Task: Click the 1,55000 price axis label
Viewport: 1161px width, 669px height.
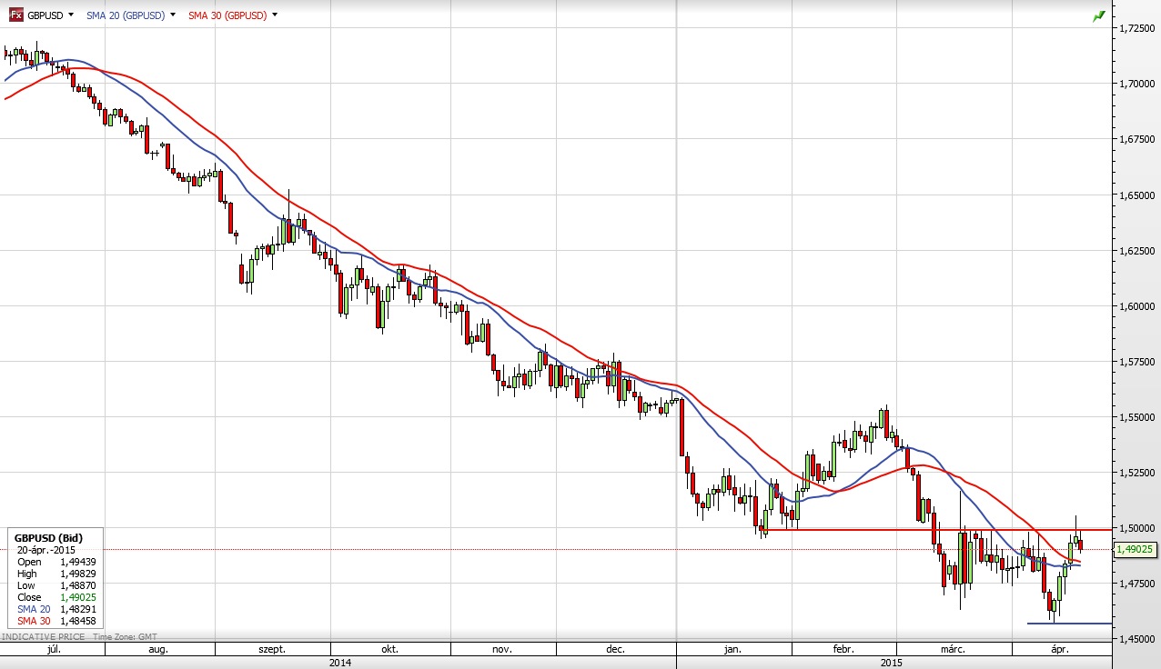Action: 1137,416
